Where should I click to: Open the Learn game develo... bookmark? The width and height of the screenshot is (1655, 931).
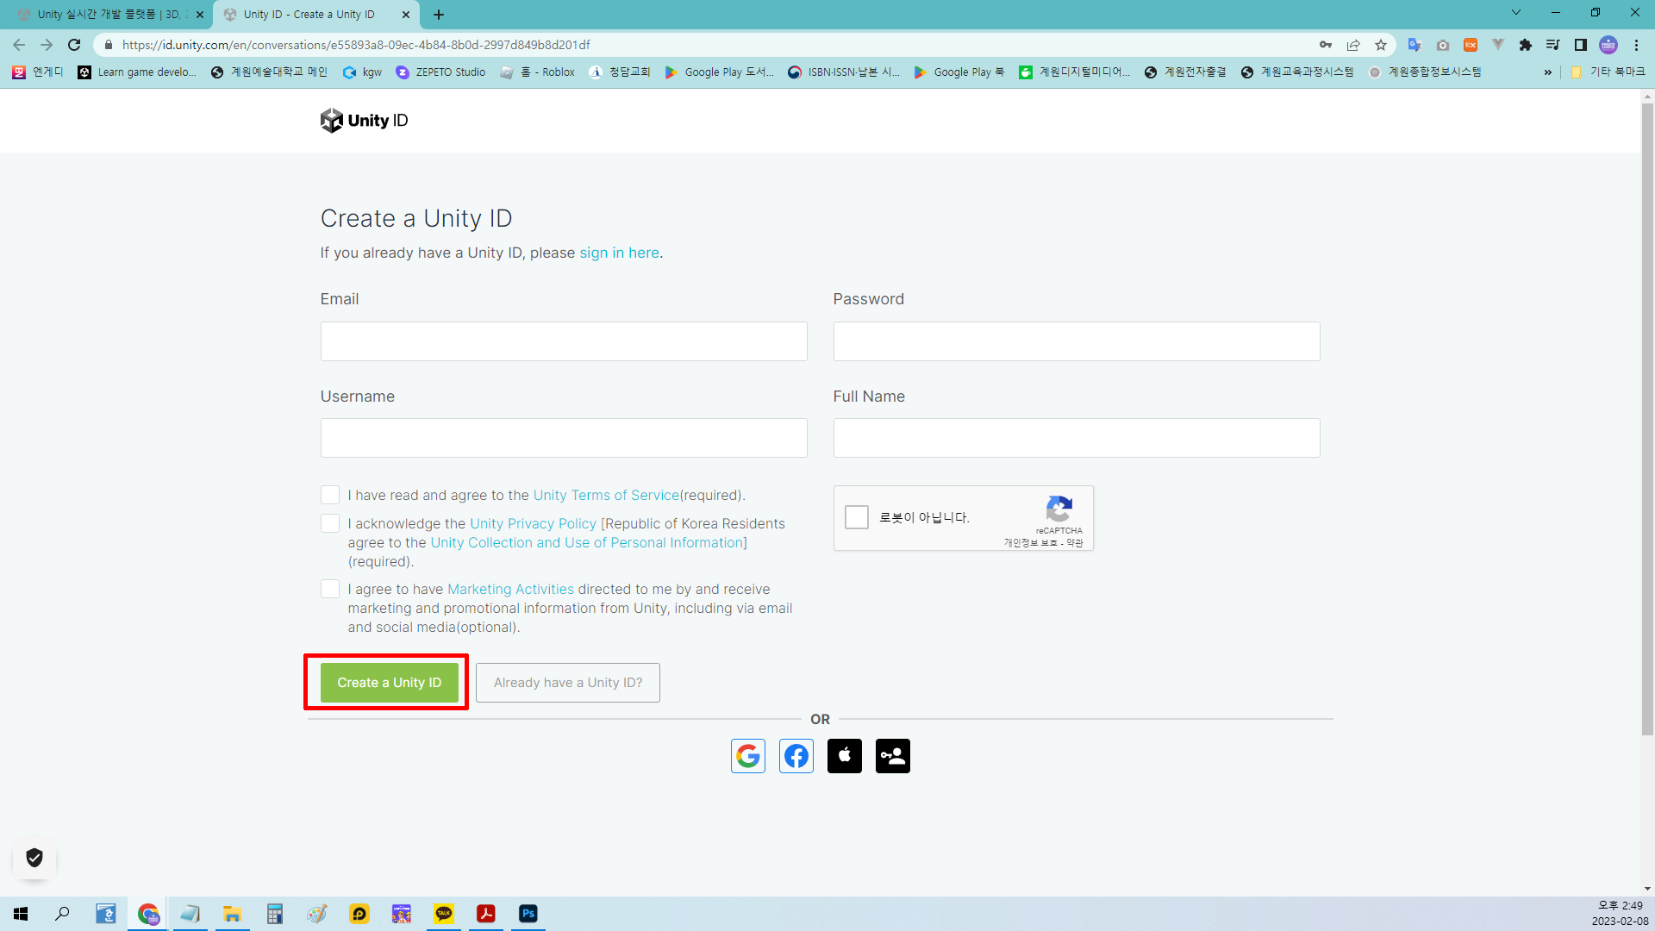pyautogui.click(x=137, y=72)
